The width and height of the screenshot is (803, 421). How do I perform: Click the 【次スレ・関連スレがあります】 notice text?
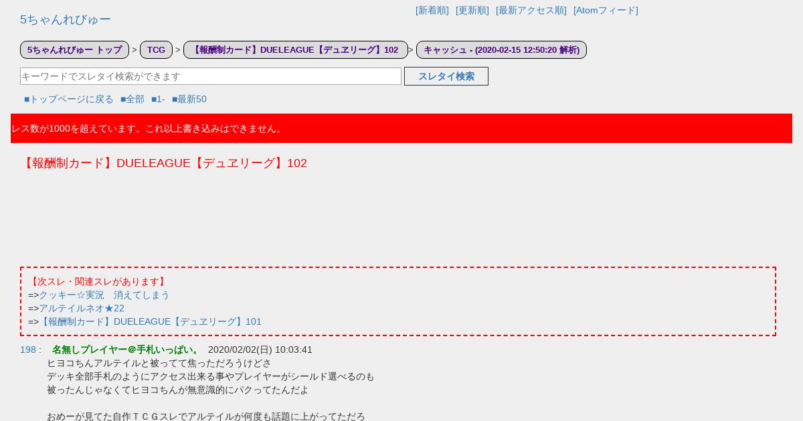pos(98,281)
